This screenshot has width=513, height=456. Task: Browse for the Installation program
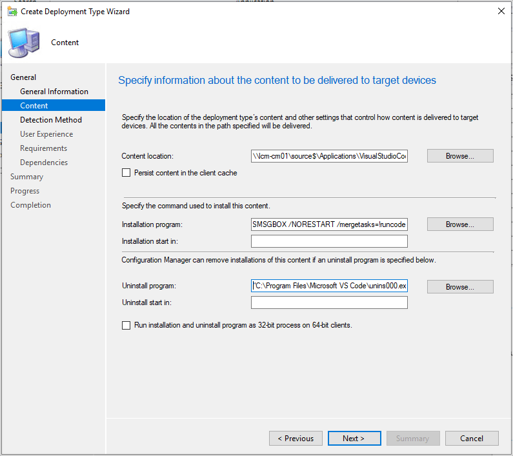(x=460, y=224)
